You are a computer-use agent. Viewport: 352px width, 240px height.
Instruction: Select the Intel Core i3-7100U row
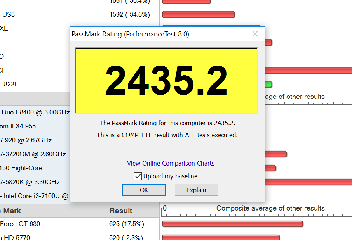click(x=35, y=196)
